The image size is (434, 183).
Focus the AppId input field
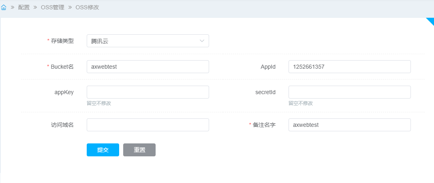350,67
